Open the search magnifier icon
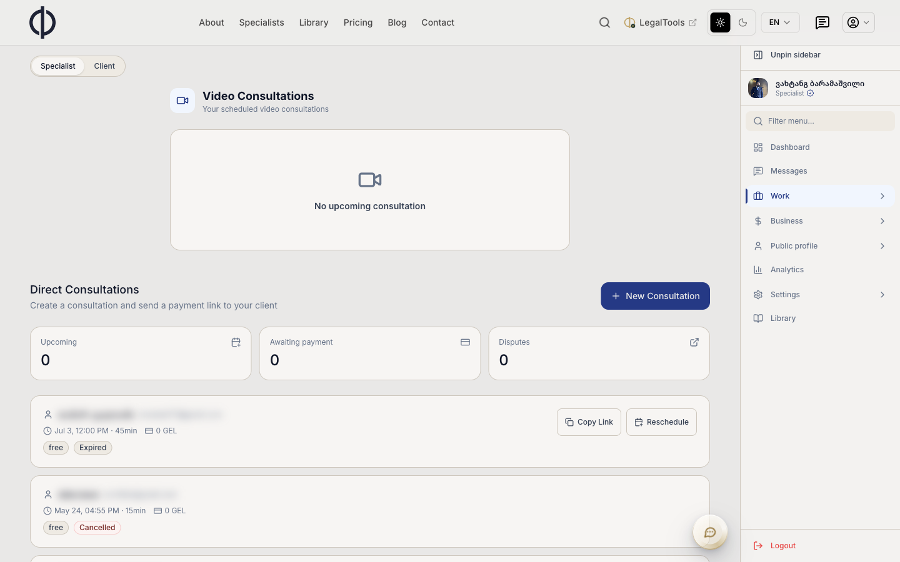900x562 pixels. (x=604, y=22)
